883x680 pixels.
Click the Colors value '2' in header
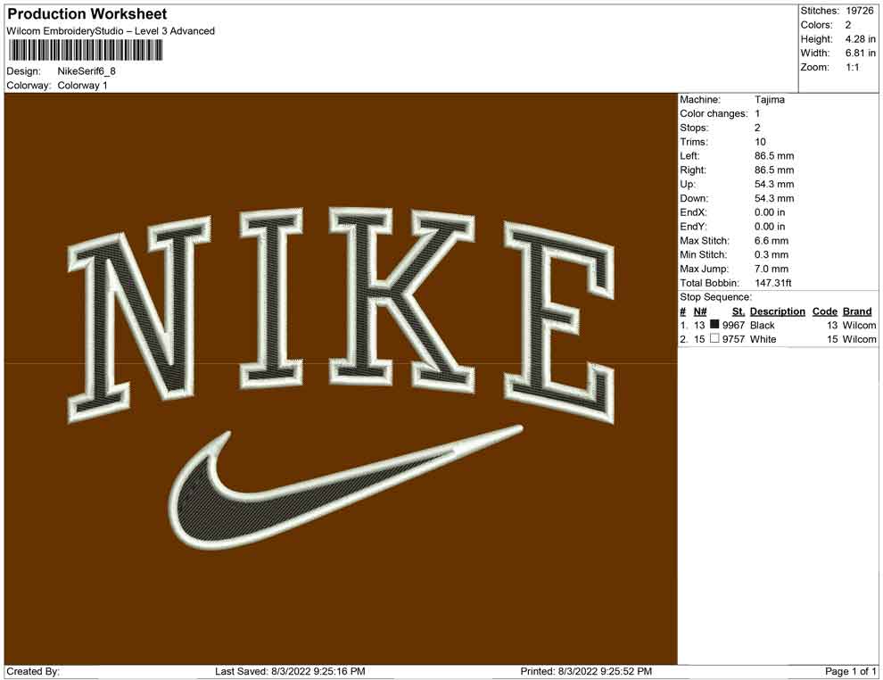tap(848, 25)
